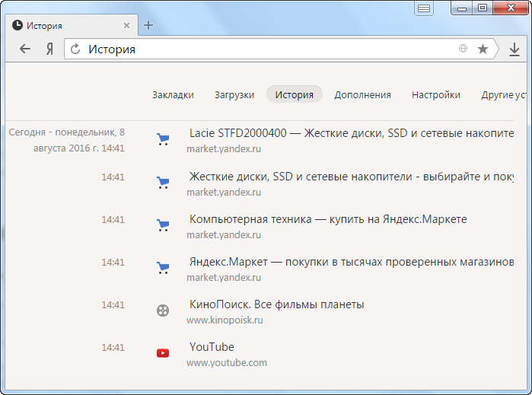Bookmark the page with the star icon
Image resolution: width=532 pixels, height=395 pixels.
click(x=483, y=49)
